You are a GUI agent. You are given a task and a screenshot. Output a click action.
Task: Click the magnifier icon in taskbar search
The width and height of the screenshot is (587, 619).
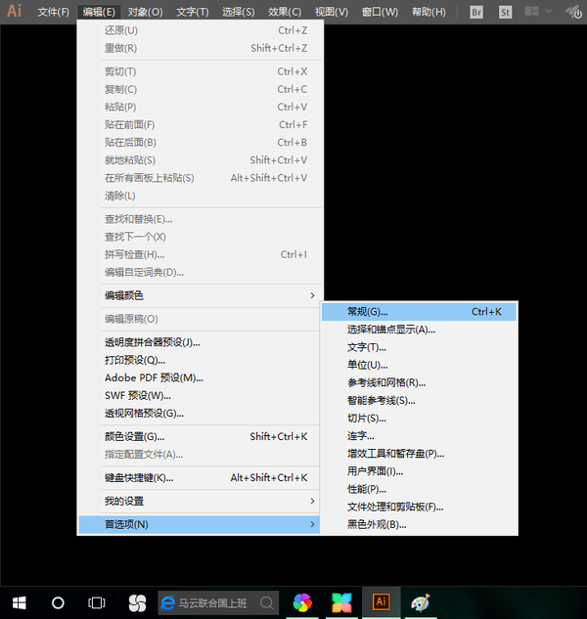[x=267, y=602]
